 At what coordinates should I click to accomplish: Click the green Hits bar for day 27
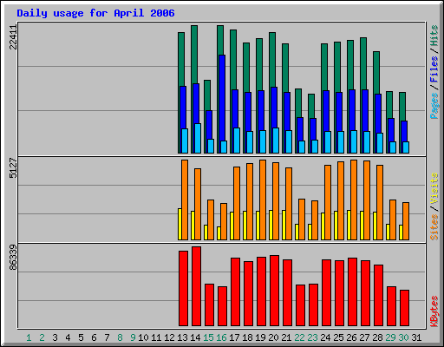363,63
